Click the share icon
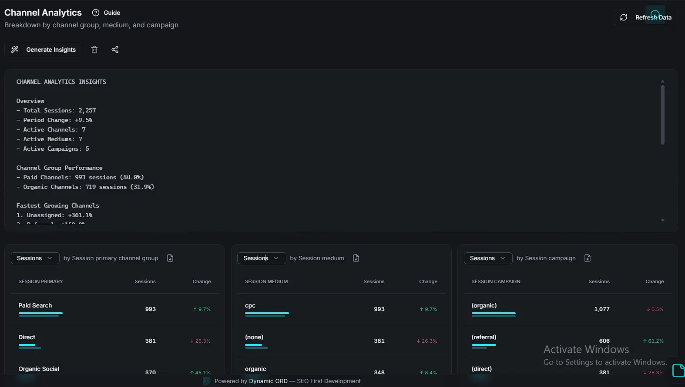 (x=115, y=50)
